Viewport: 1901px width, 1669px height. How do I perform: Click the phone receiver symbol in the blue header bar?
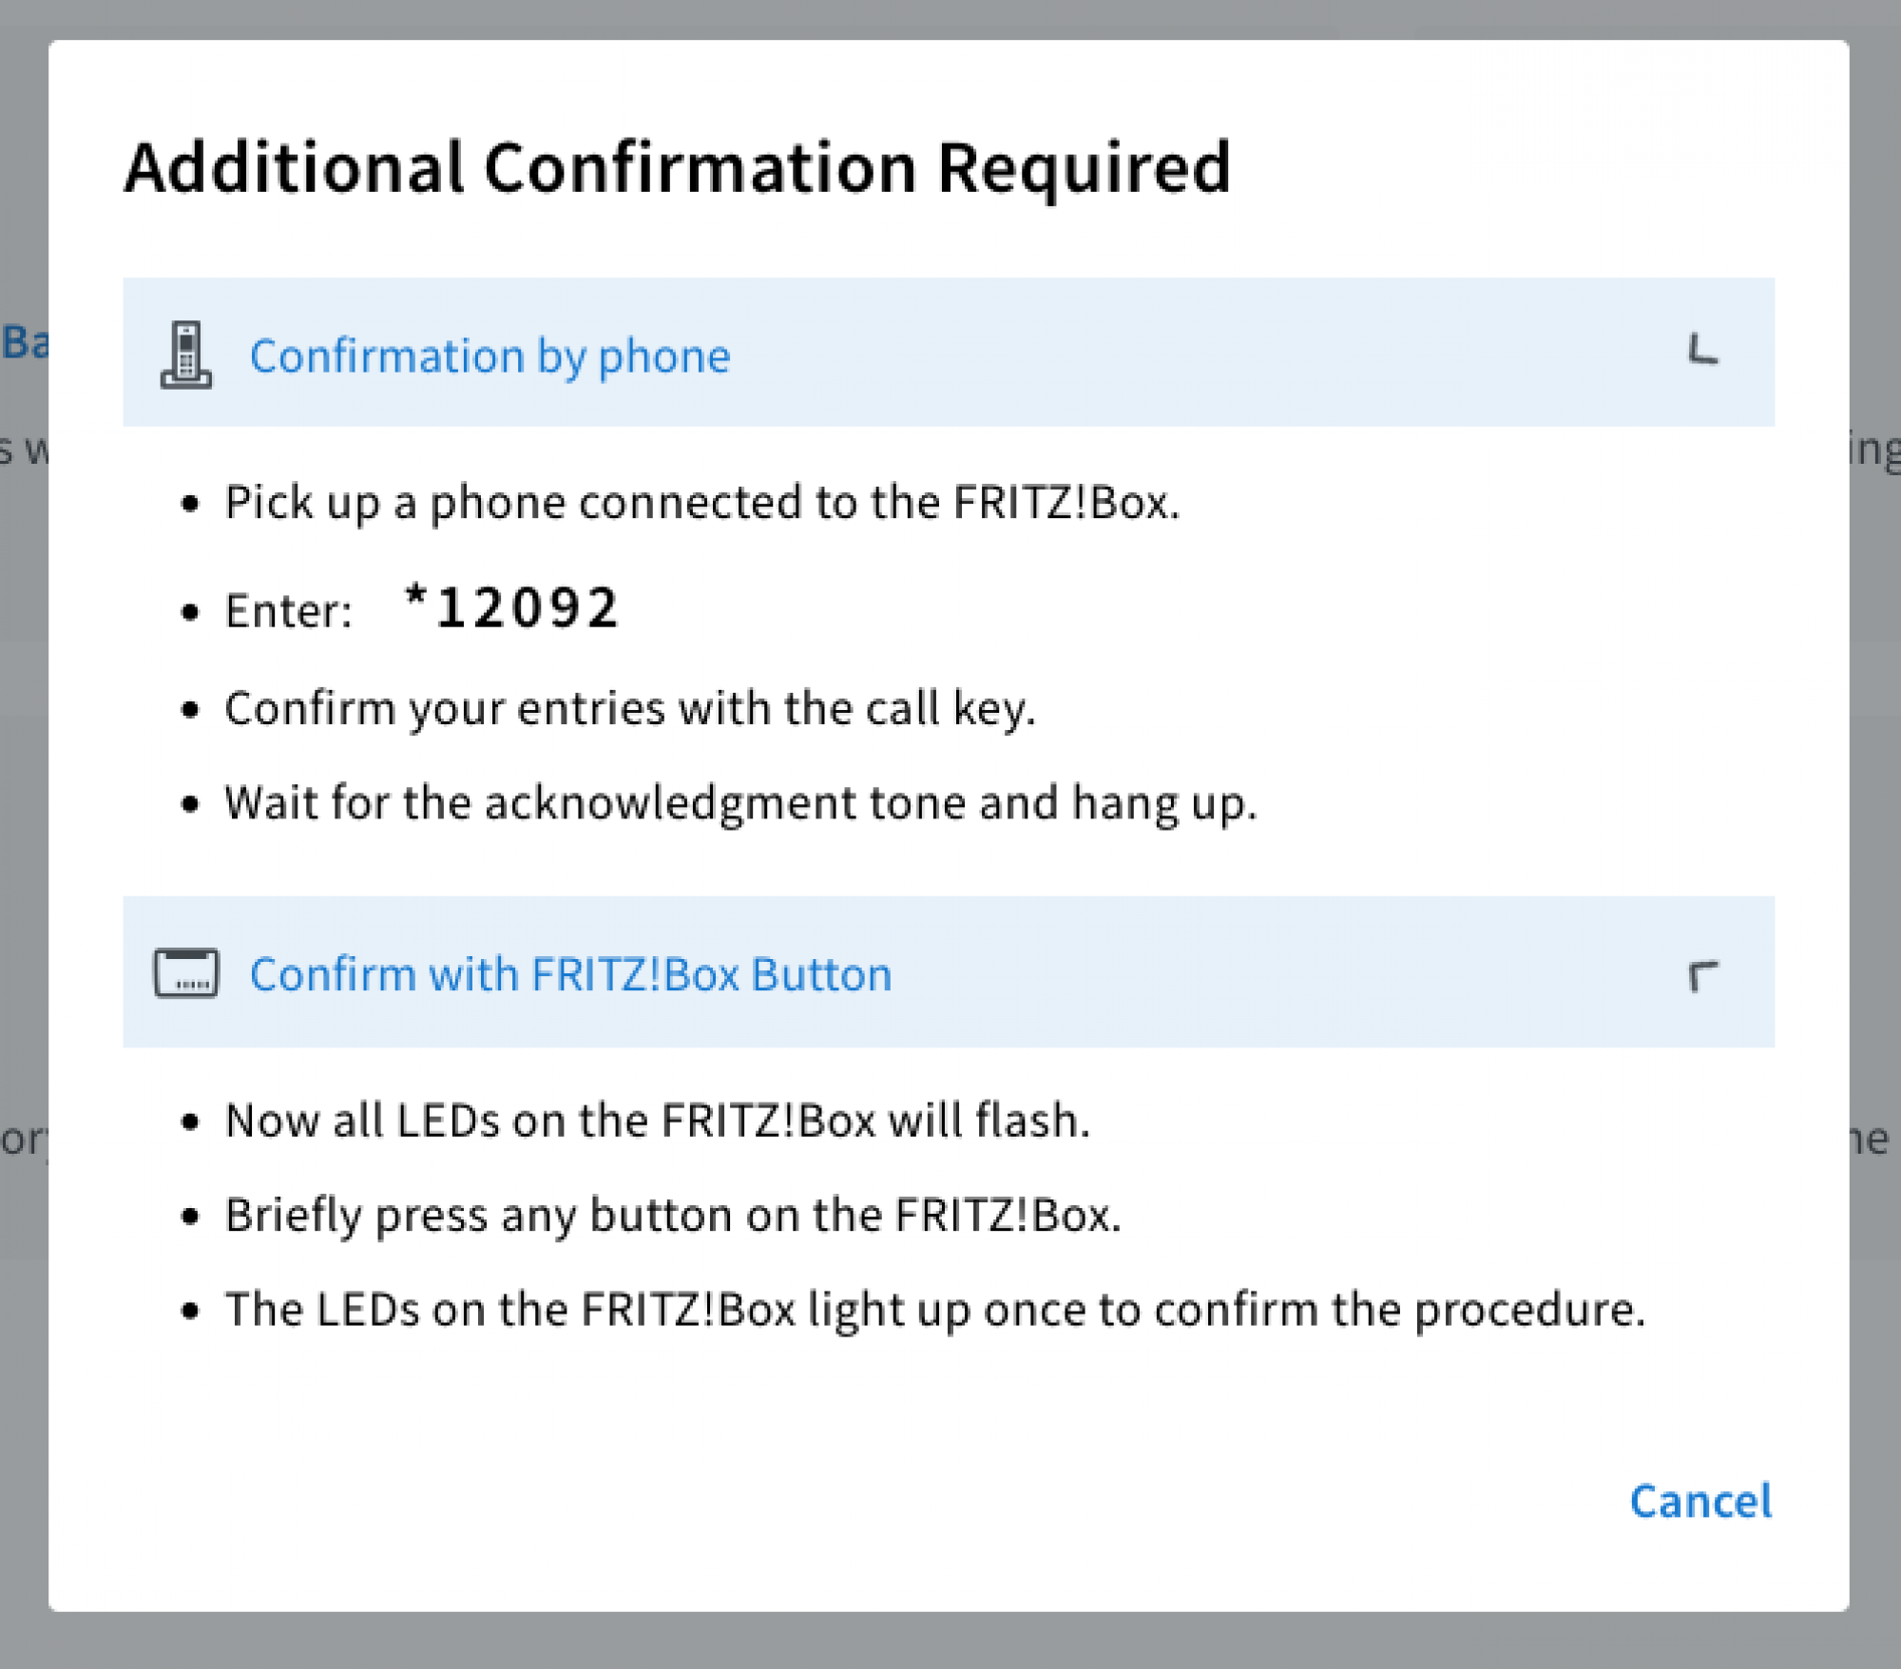click(x=186, y=354)
